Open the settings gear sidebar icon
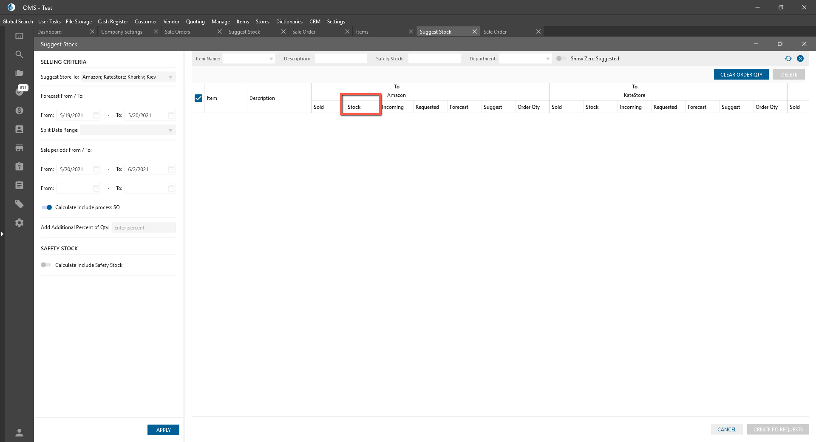Screen dimensions: 816x442 coord(19,223)
